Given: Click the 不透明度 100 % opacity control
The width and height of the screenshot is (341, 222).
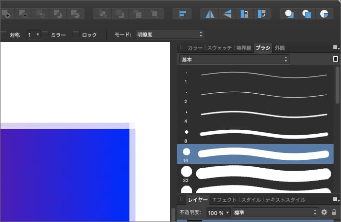Looking at the screenshot, I should [218, 212].
